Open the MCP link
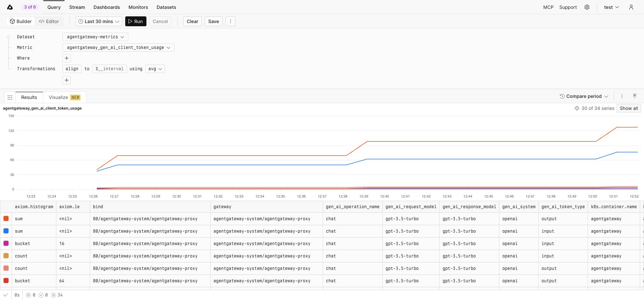This screenshot has width=644, height=300. pyautogui.click(x=548, y=7)
